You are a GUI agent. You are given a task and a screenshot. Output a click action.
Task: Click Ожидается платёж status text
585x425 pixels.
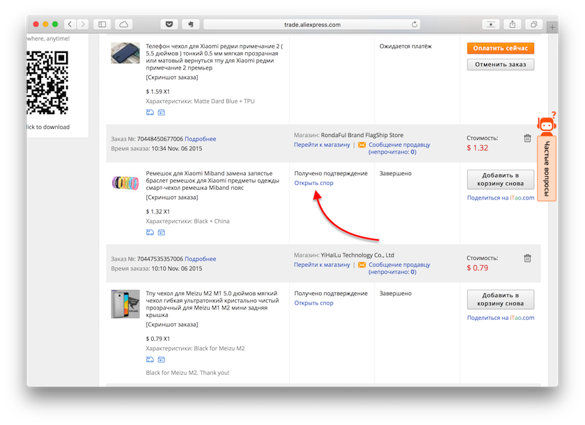(405, 46)
